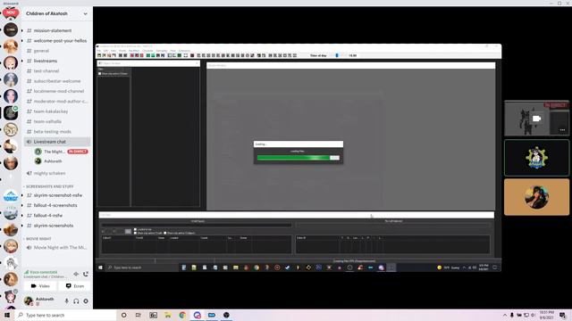Open the Children of Akatosh server menu

[x=56, y=13]
